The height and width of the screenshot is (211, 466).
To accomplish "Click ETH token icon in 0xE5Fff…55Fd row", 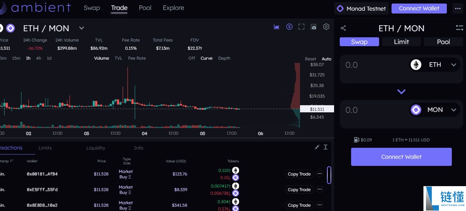I will [x=235, y=186].
